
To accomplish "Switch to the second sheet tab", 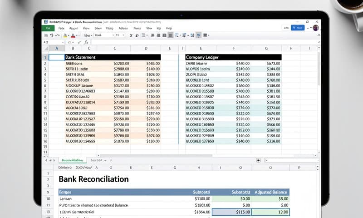I will [96, 160].
